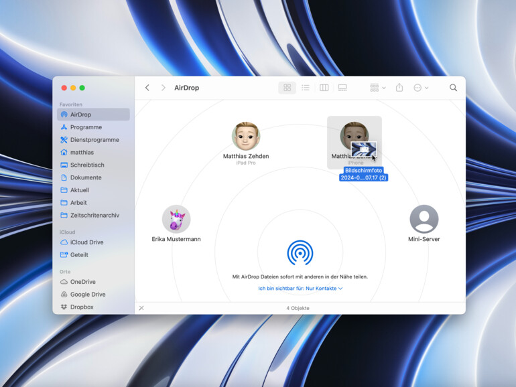This screenshot has height=387, width=516.
Task: Open OneDrive in the sidebar
Action: tap(93, 282)
